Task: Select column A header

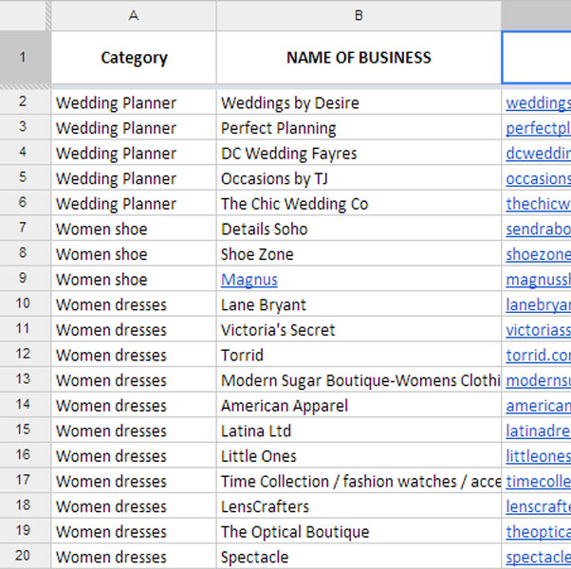Action: pos(133,14)
